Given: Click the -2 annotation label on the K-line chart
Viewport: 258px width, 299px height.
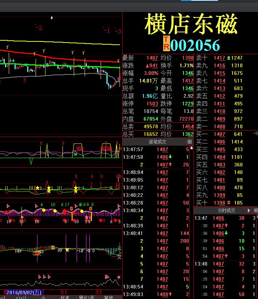Looking at the screenshot, I should pos(39,28).
